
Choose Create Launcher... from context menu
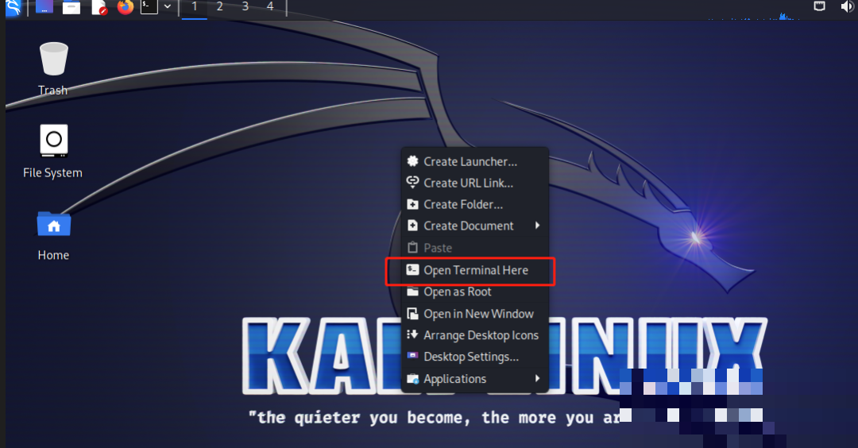(x=475, y=162)
